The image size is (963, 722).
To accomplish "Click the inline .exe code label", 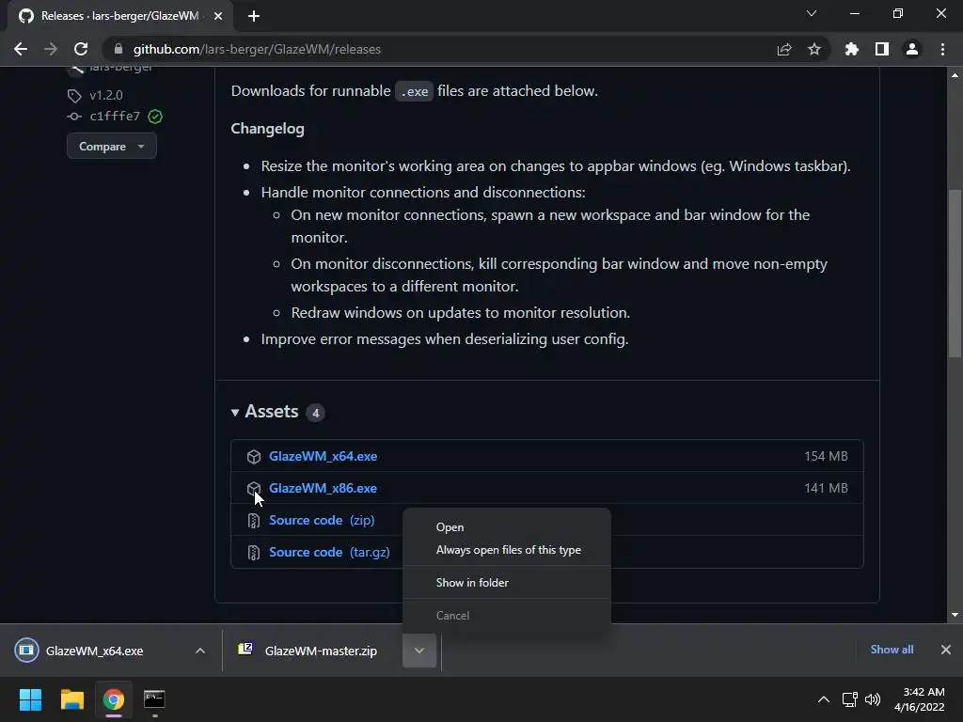I will pyautogui.click(x=414, y=91).
